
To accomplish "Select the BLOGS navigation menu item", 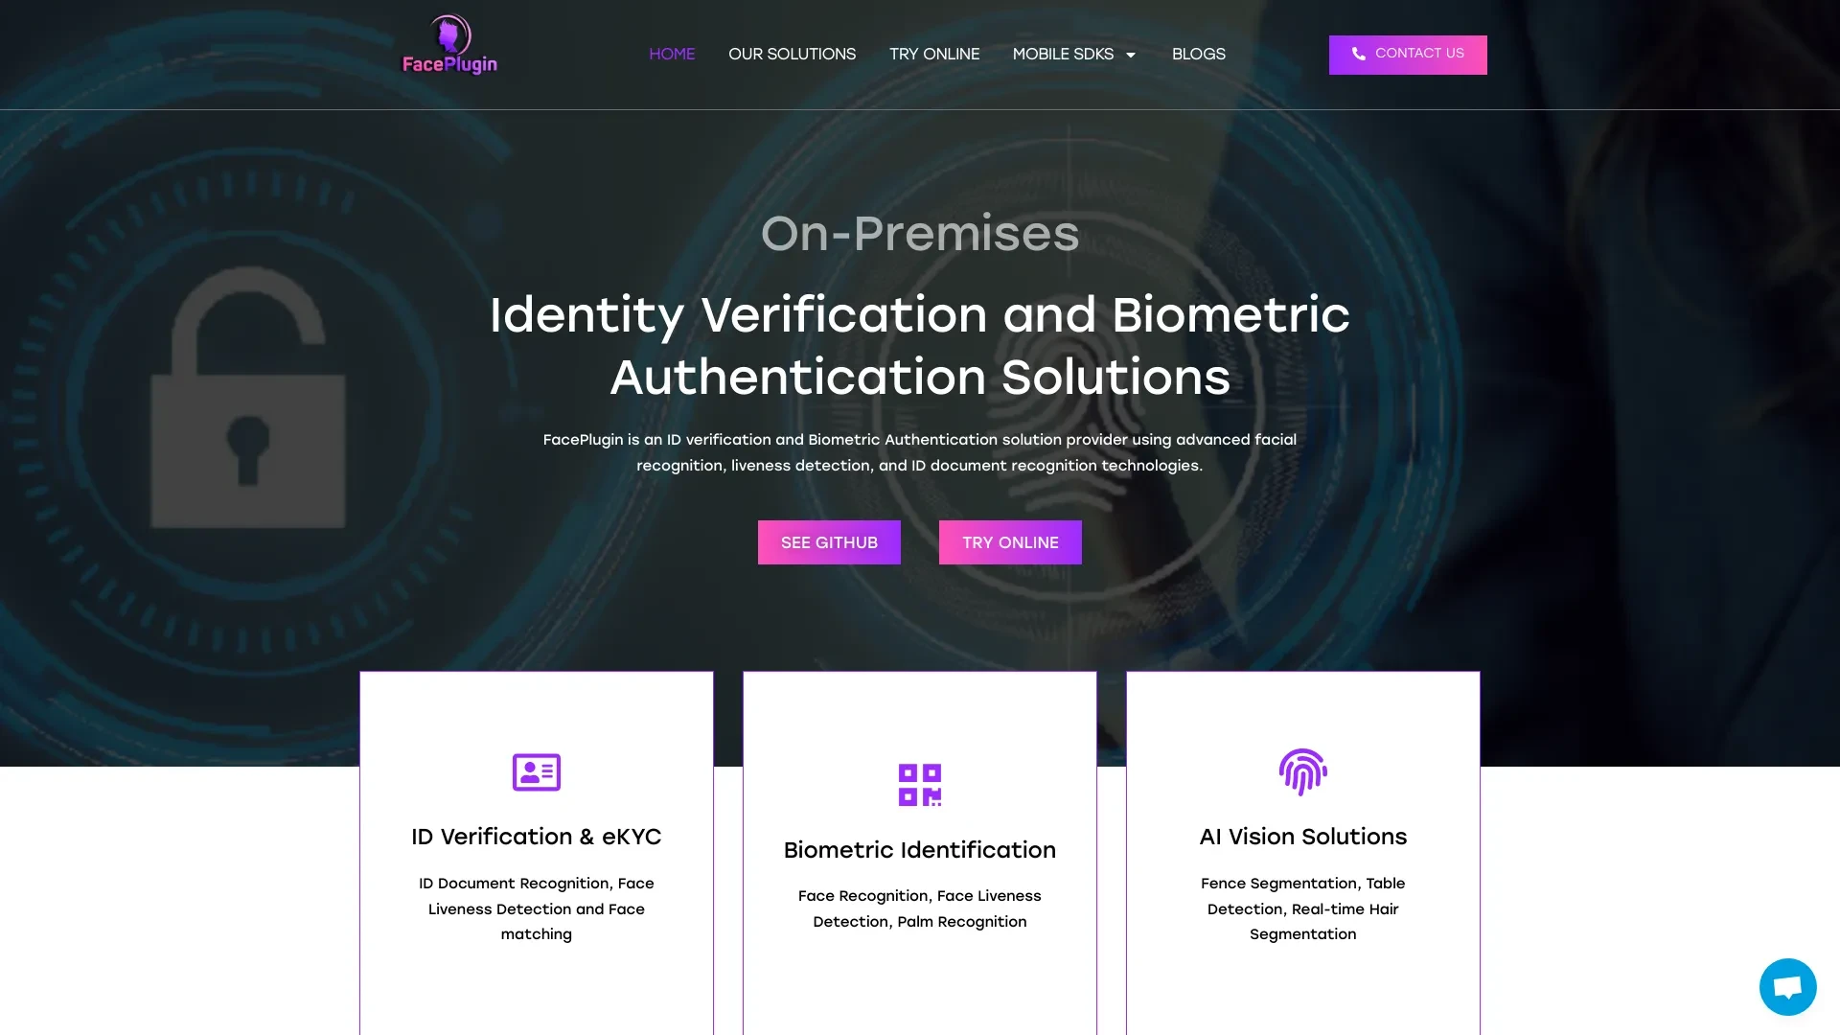I will tap(1198, 53).
